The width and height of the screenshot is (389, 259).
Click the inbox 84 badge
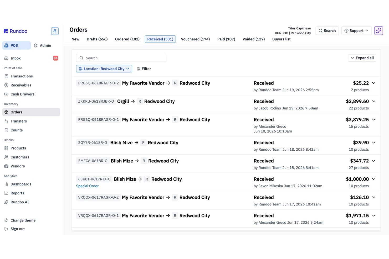55,58
